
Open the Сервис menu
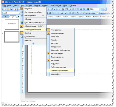[x=45, y=5]
